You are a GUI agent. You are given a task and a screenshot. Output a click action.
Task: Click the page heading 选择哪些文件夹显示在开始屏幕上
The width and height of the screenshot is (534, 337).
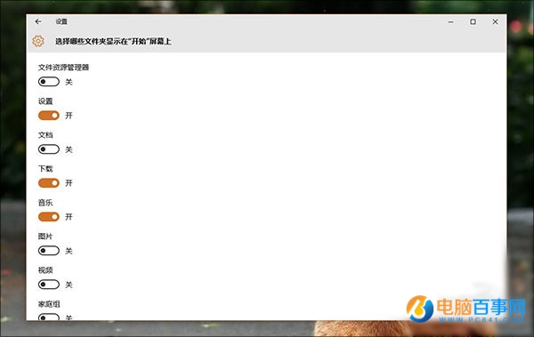(x=113, y=41)
